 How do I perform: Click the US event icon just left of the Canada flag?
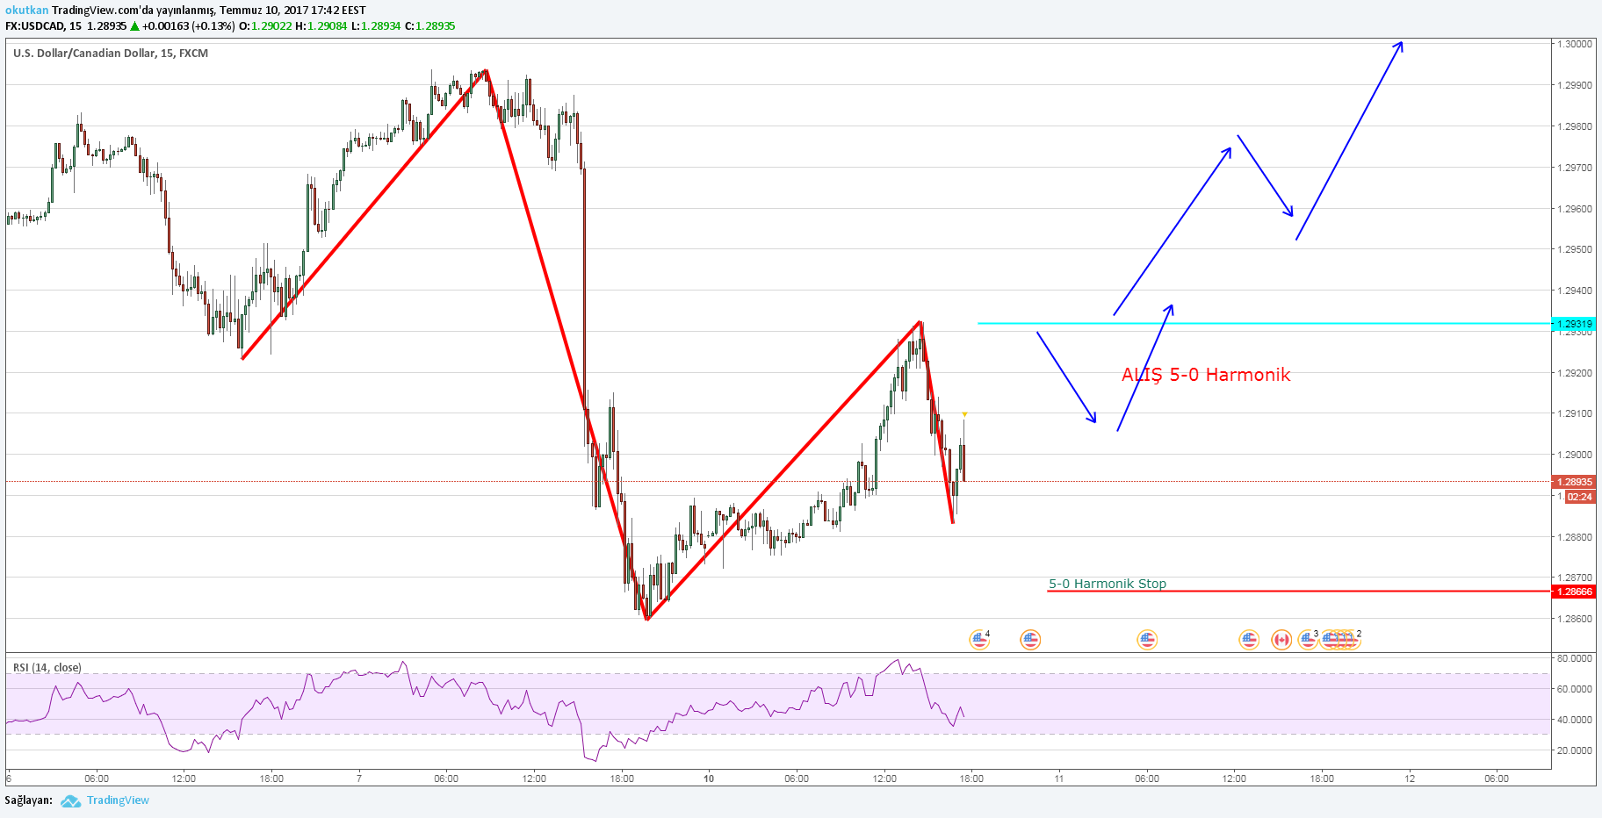(x=1249, y=640)
